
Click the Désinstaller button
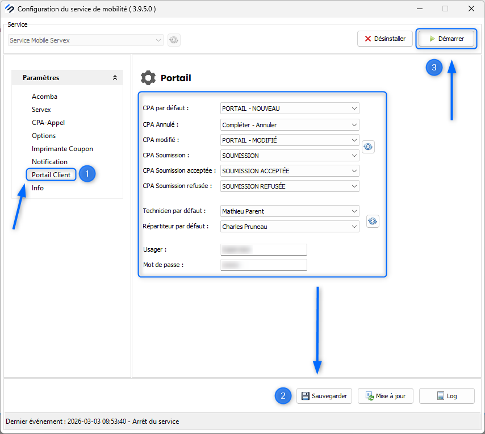coord(384,39)
